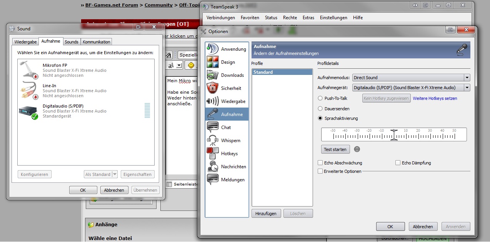
Task: Select Push-To-Talk radio button
Action: pos(320,98)
